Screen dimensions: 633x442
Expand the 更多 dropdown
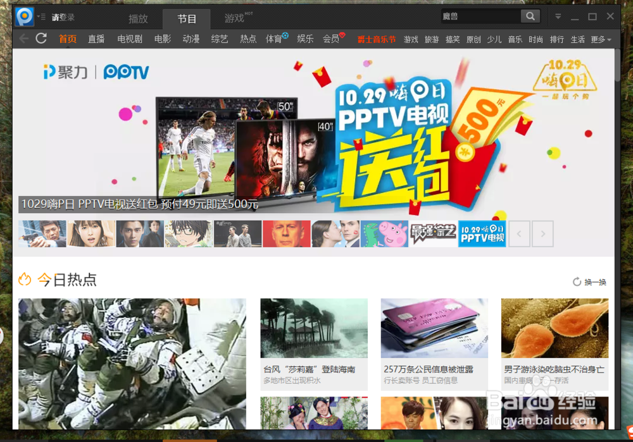tap(601, 40)
